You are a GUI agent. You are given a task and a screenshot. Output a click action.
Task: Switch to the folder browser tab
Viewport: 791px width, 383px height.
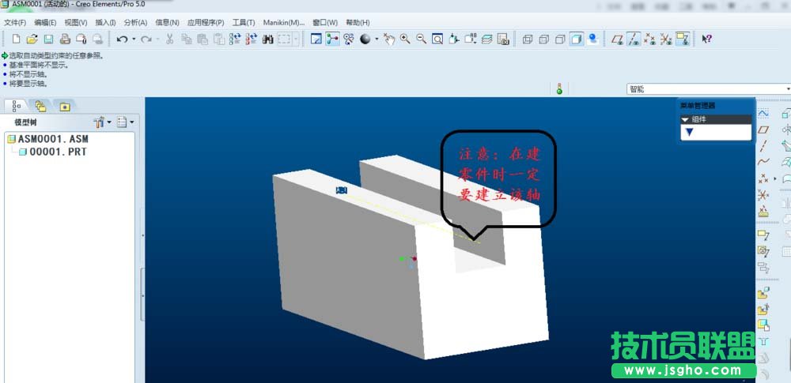pos(40,106)
